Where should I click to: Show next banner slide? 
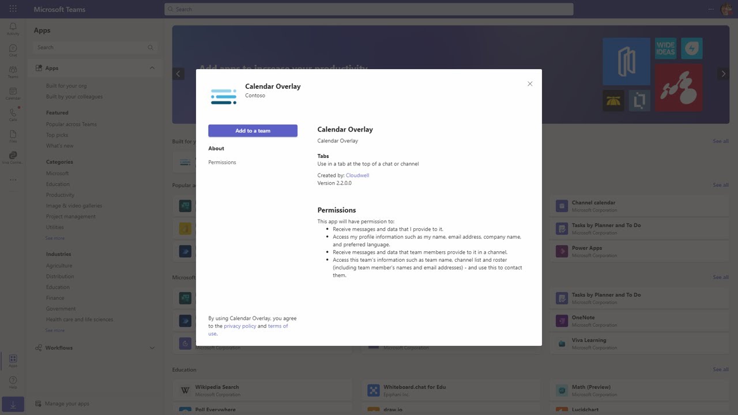[x=723, y=74]
